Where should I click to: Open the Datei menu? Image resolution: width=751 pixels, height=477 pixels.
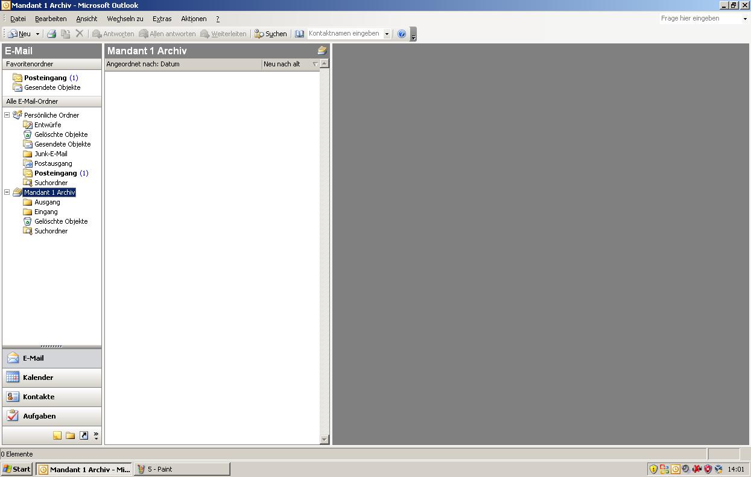click(x=18, y=19)
